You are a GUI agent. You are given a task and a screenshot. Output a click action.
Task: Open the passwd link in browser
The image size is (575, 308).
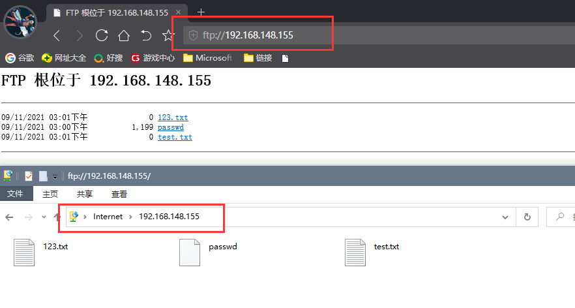tap(171, 127)
